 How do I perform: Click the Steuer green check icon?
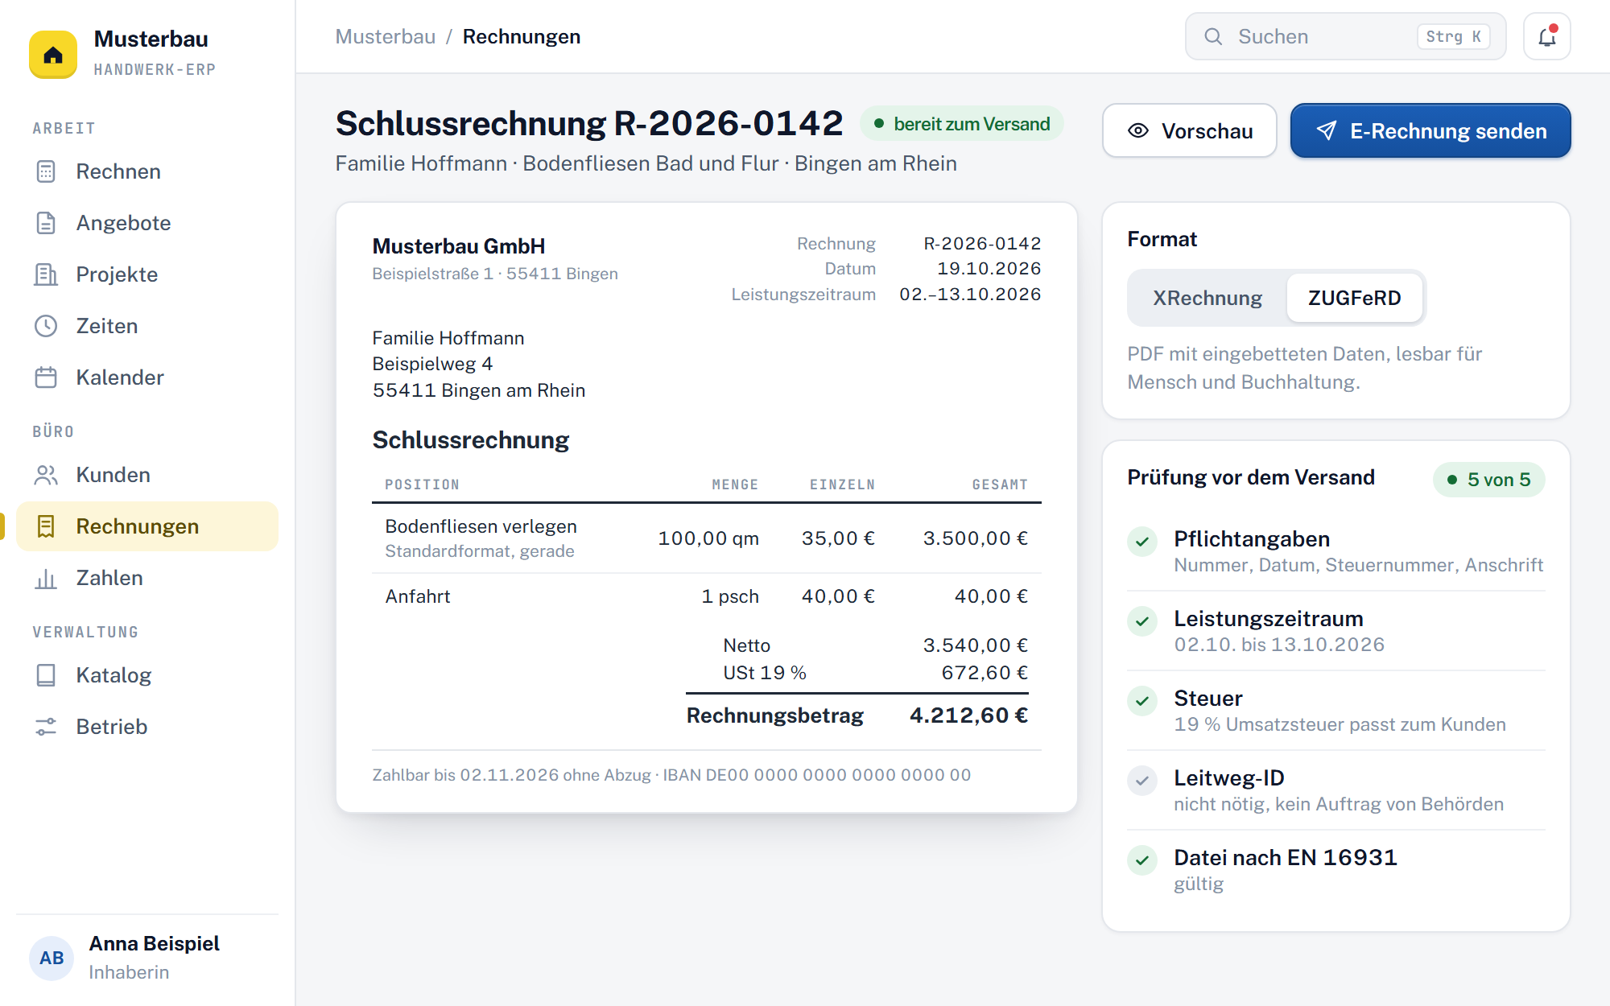(1142, 701)
